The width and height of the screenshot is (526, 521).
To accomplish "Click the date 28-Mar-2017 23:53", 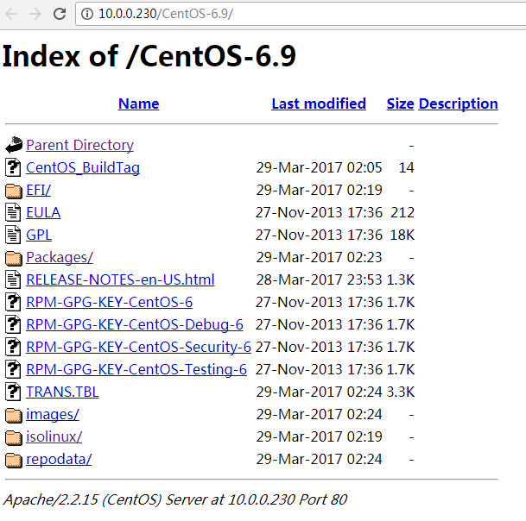I will pos(319,279).
